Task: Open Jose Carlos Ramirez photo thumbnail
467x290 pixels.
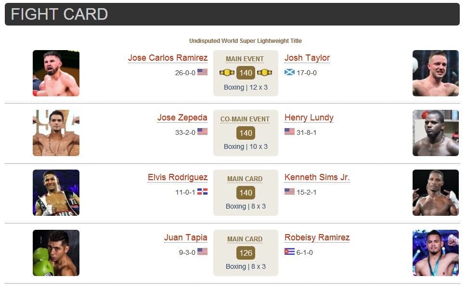Action: [x=56, y=73]
